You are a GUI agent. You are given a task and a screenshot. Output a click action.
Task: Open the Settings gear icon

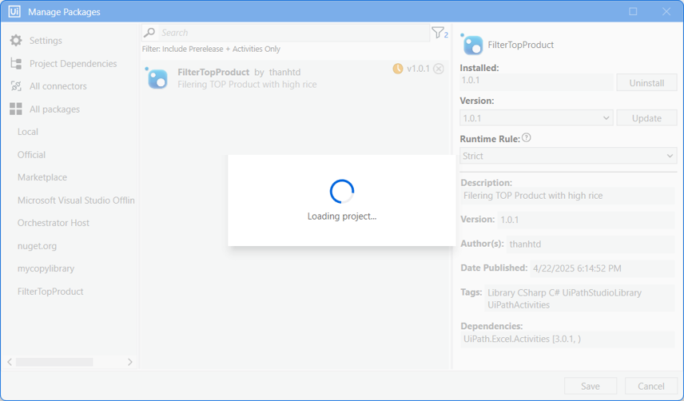16,41
